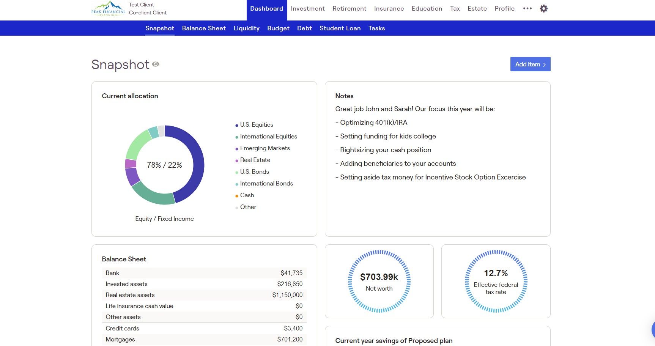Click the Adding beneficiaries to your accounts note
The width and height of the screenshot is (655, 346).
coord(395,164)
